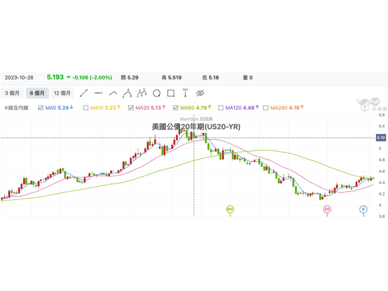Click the chart title 美國公債20年期(US20-YR)
The height and width of the screenshot is (291, 388).
click(196, 127)
